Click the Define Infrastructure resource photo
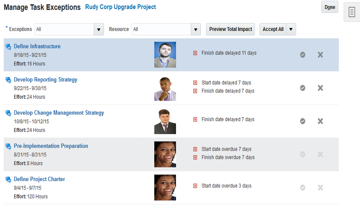This screenshot has height=212, width=360. pos(165,55)
